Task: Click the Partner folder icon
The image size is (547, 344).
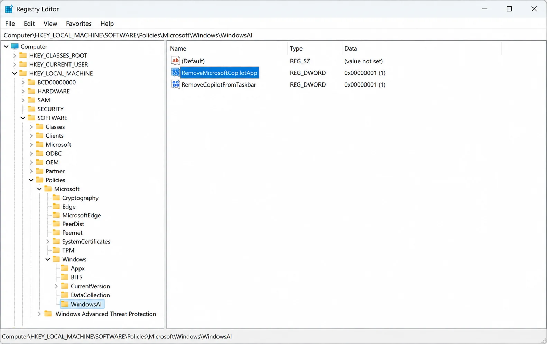Action: pos(40,171)
